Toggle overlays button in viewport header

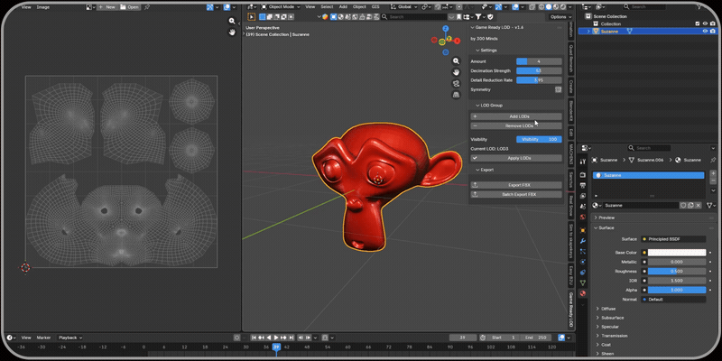(515, 7)
